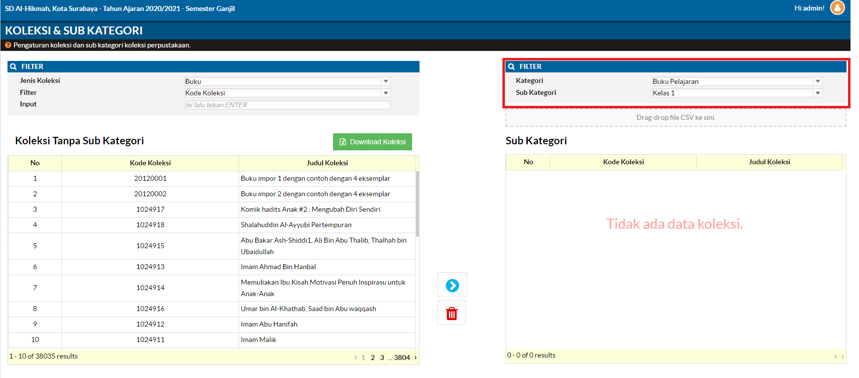Image resolution: width=859 pixels, height=378 pixels.
Task: Click the SD Al-Hikmah school header text
Action: pyautogui.click(x=120, y=8)
